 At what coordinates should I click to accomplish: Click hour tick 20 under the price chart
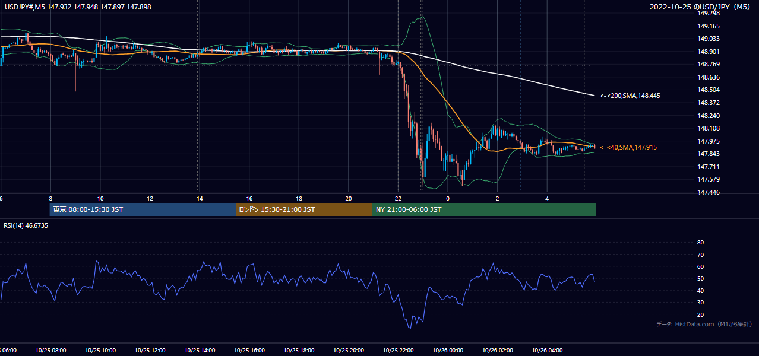tap(349, 199)
